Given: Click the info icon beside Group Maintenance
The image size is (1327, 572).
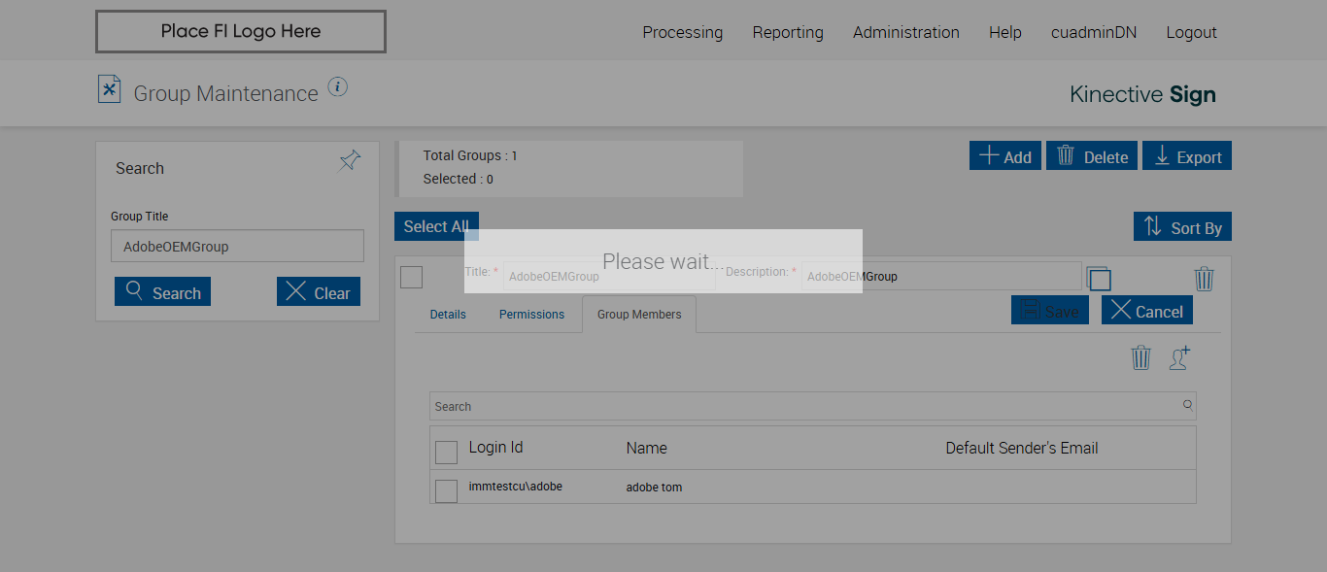Looking at the screenshot, I should point(337,87).
